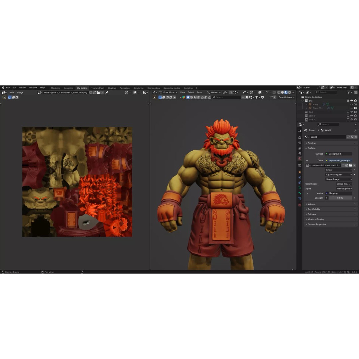Open the Bone Constraints properties tab
The image size is (359, 359).
(300, 198)
